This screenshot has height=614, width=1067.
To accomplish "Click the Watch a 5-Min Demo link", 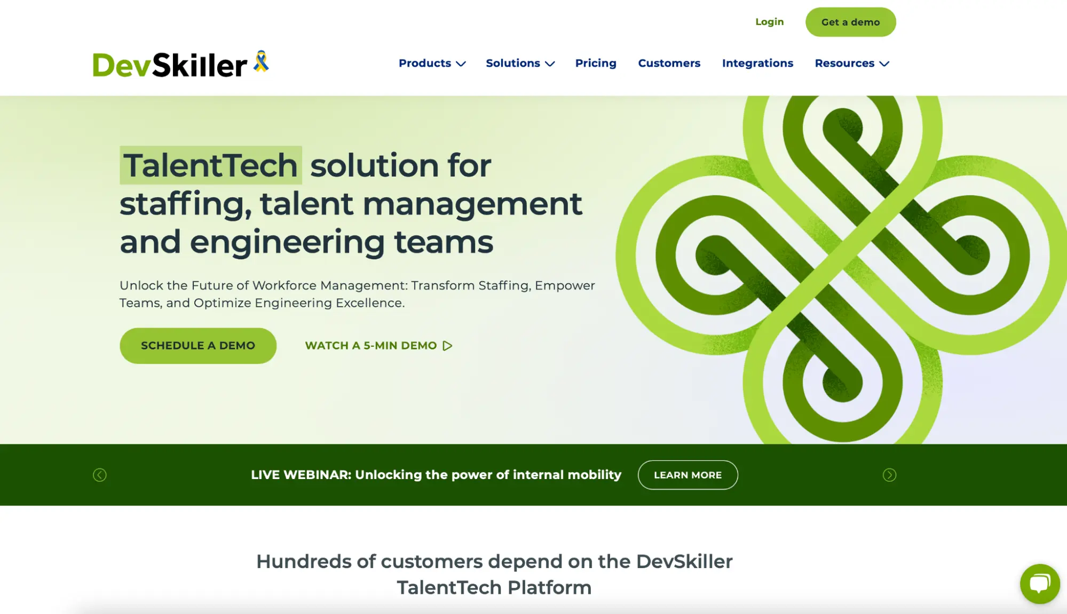I will 378,345.
